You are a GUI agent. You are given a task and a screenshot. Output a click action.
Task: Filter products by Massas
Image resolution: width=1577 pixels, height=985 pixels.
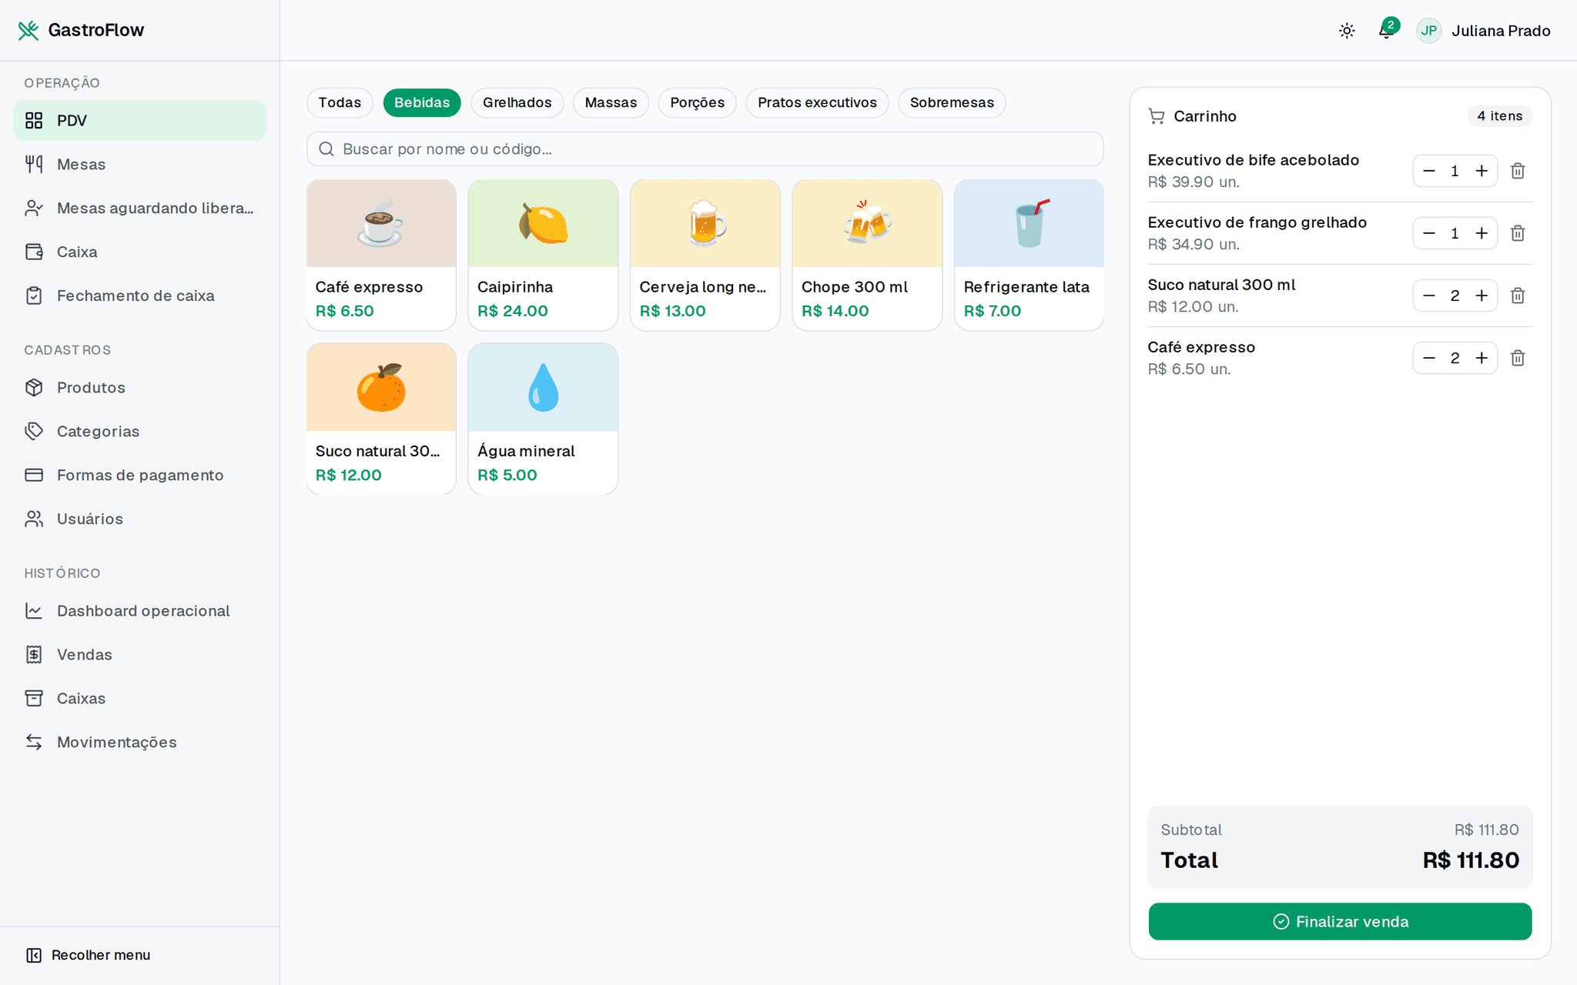tap(611, 102)
